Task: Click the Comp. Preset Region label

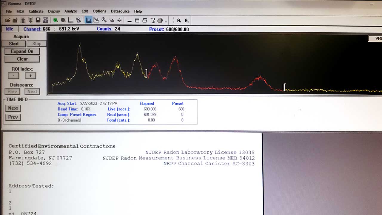Action: click(x=77, y=115)
